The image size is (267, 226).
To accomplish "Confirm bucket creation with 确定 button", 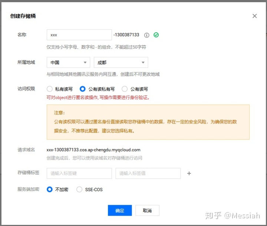I will pos(120,210).
